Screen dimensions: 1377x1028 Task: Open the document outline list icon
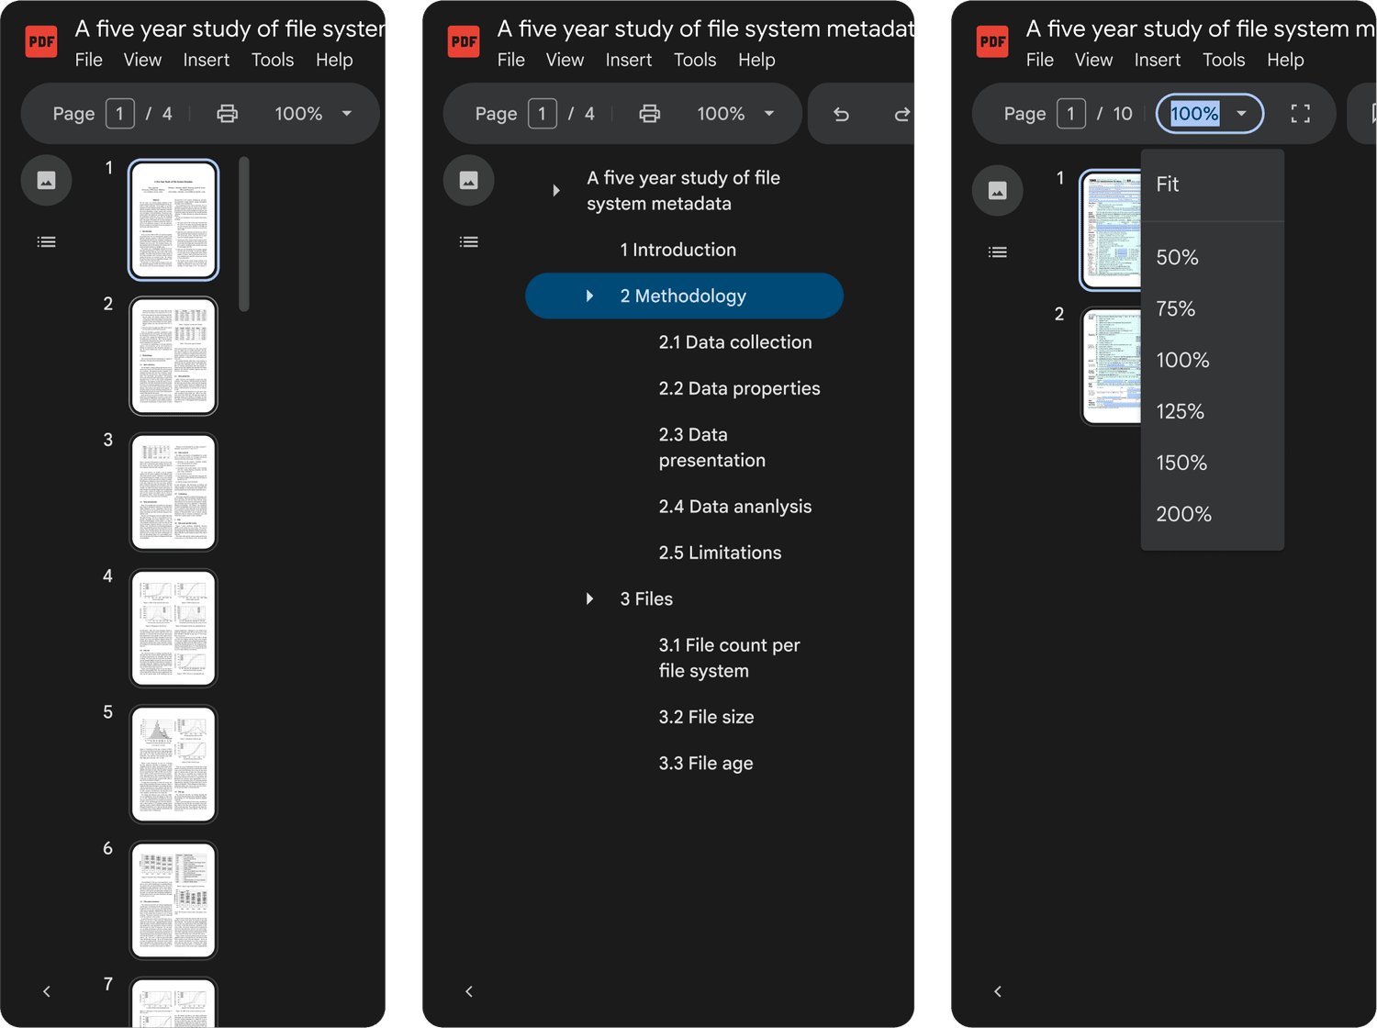click(x=46, y=241)
